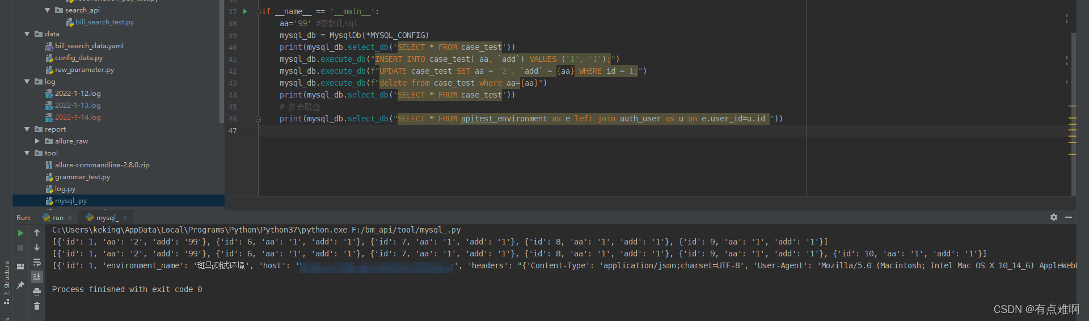Screen dimensions: 1089x321
Task: Clear all console output with the trash icon
Action: [37, 306]
